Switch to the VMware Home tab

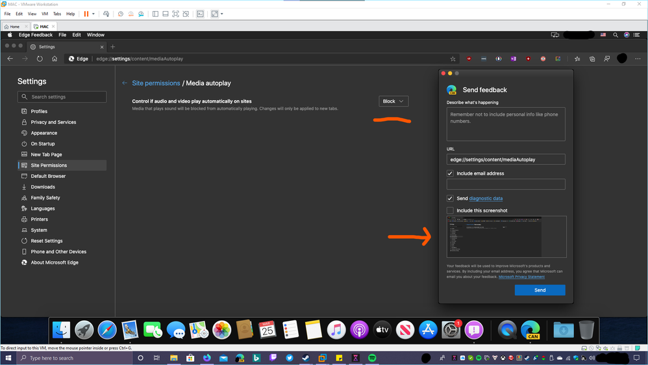(x=15, y=27)
